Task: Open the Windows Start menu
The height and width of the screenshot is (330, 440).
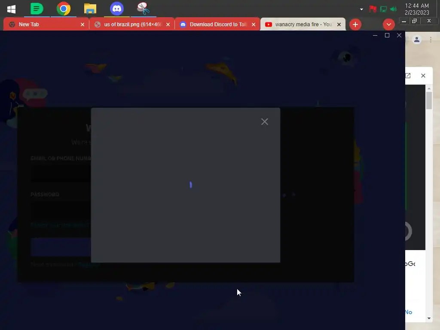Action: [x=11, y=9]
